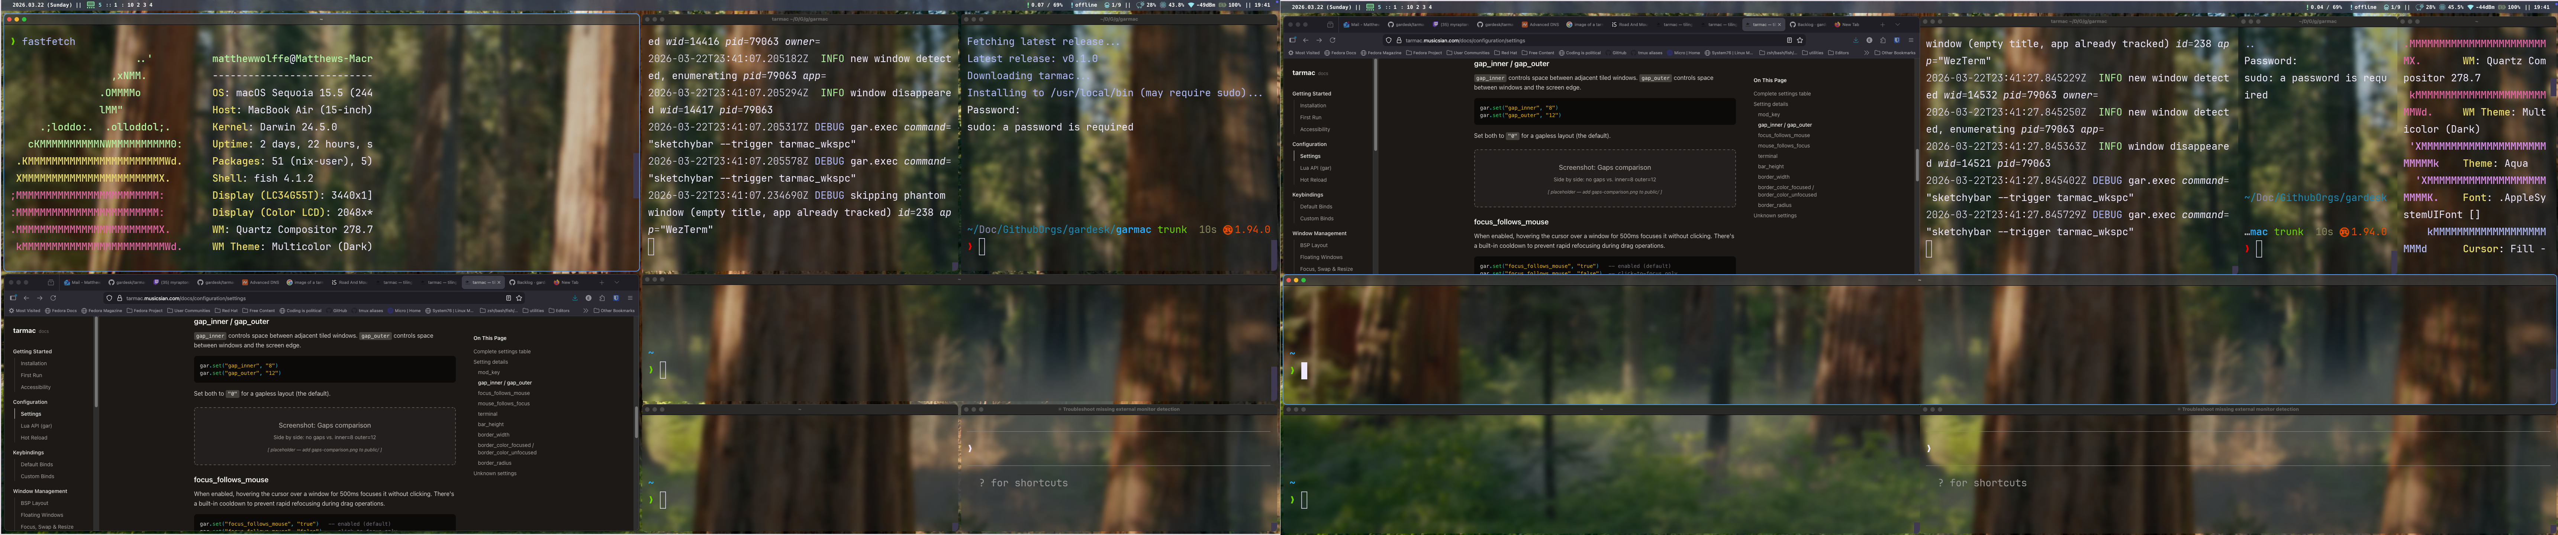This screenshot has width=2558, height=535.
Task: Go forward in the left-monitor Firefox window
Action: click(x=40, y=298)
